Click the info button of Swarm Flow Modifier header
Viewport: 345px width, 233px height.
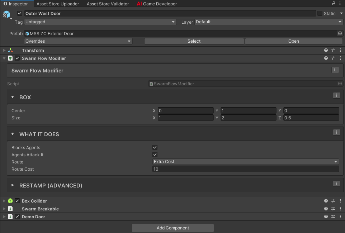(335, 70)
